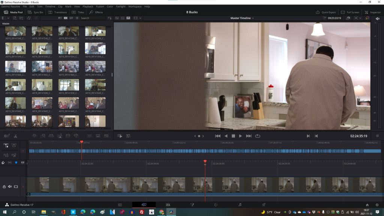Switch to the Fairlight page icon
The height and width of the screenshot is (216, 384).
tap(240, 205)
